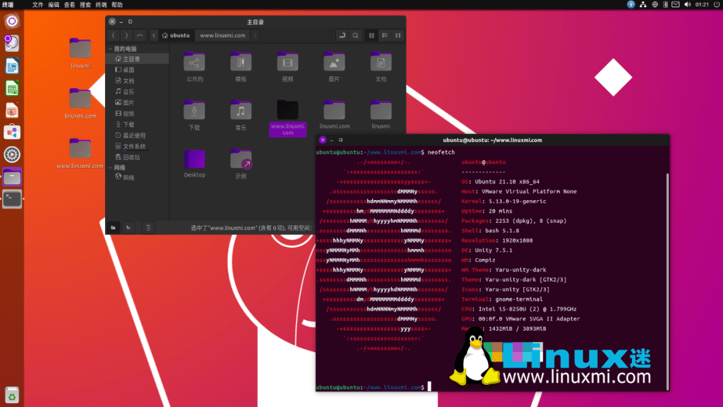Click the ubuntu breadcrumb button

click(x=176, y=35)
